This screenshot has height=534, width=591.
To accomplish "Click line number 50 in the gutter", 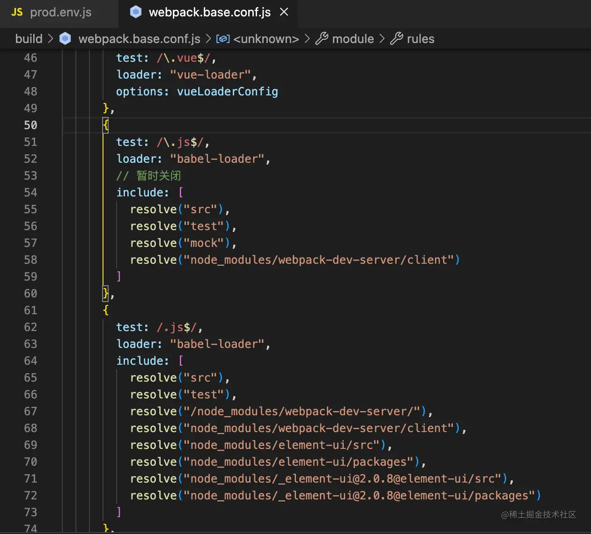I will tap(30, 125).
